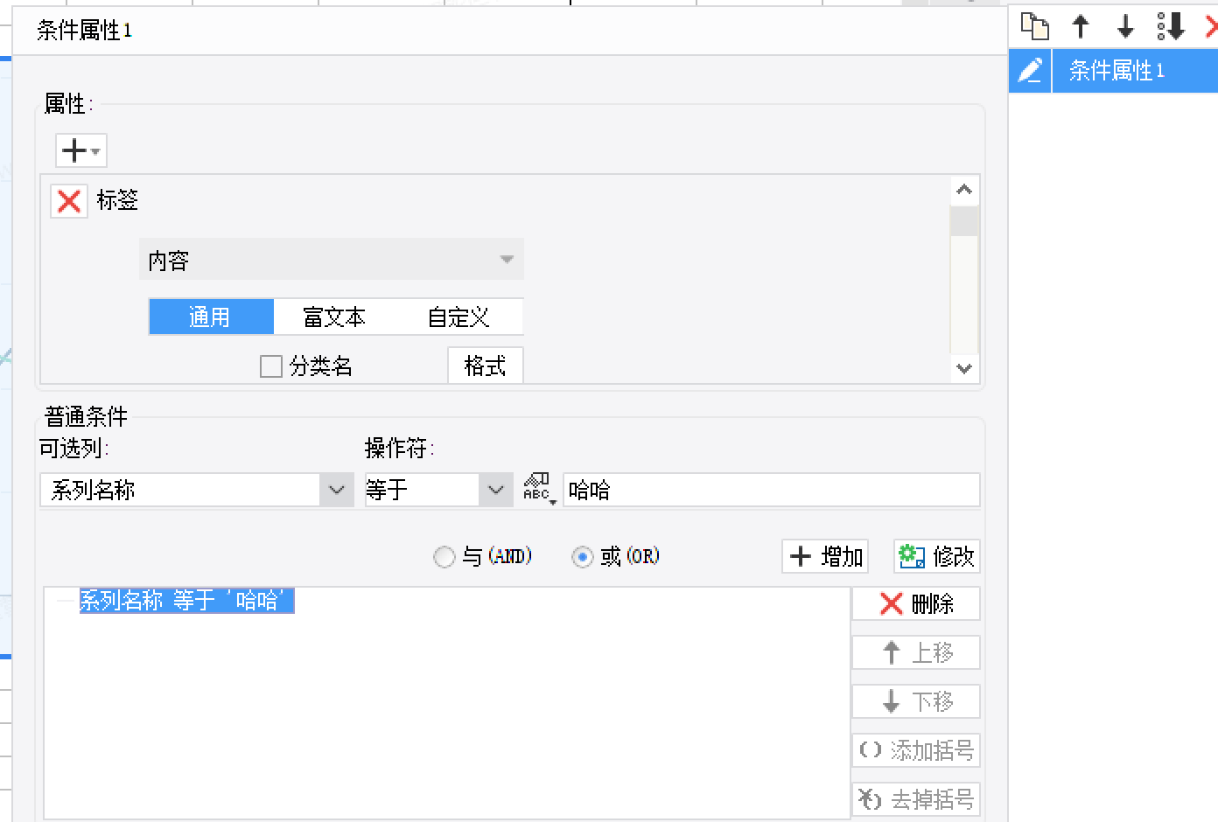Click the move up arrow icon in right panel

pyautogui.click(x=1081, y=26)
